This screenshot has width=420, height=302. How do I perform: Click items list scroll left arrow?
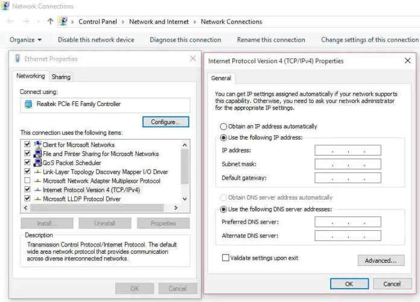[x=26, y=207]
